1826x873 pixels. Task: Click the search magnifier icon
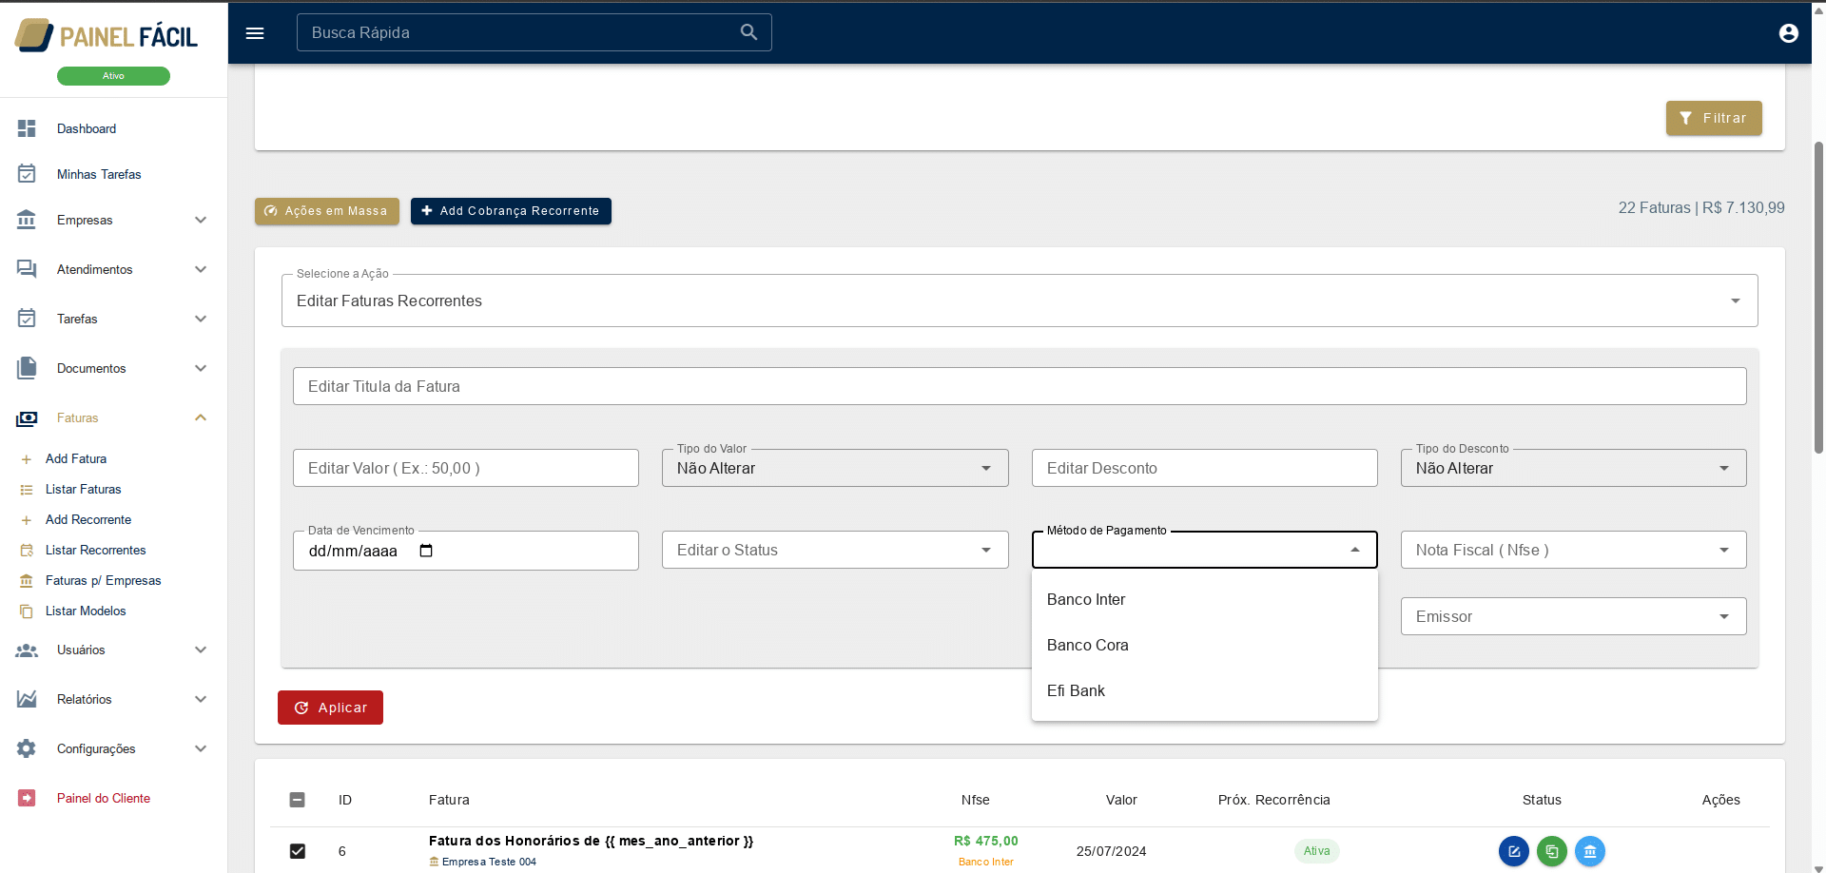point(748,32)
